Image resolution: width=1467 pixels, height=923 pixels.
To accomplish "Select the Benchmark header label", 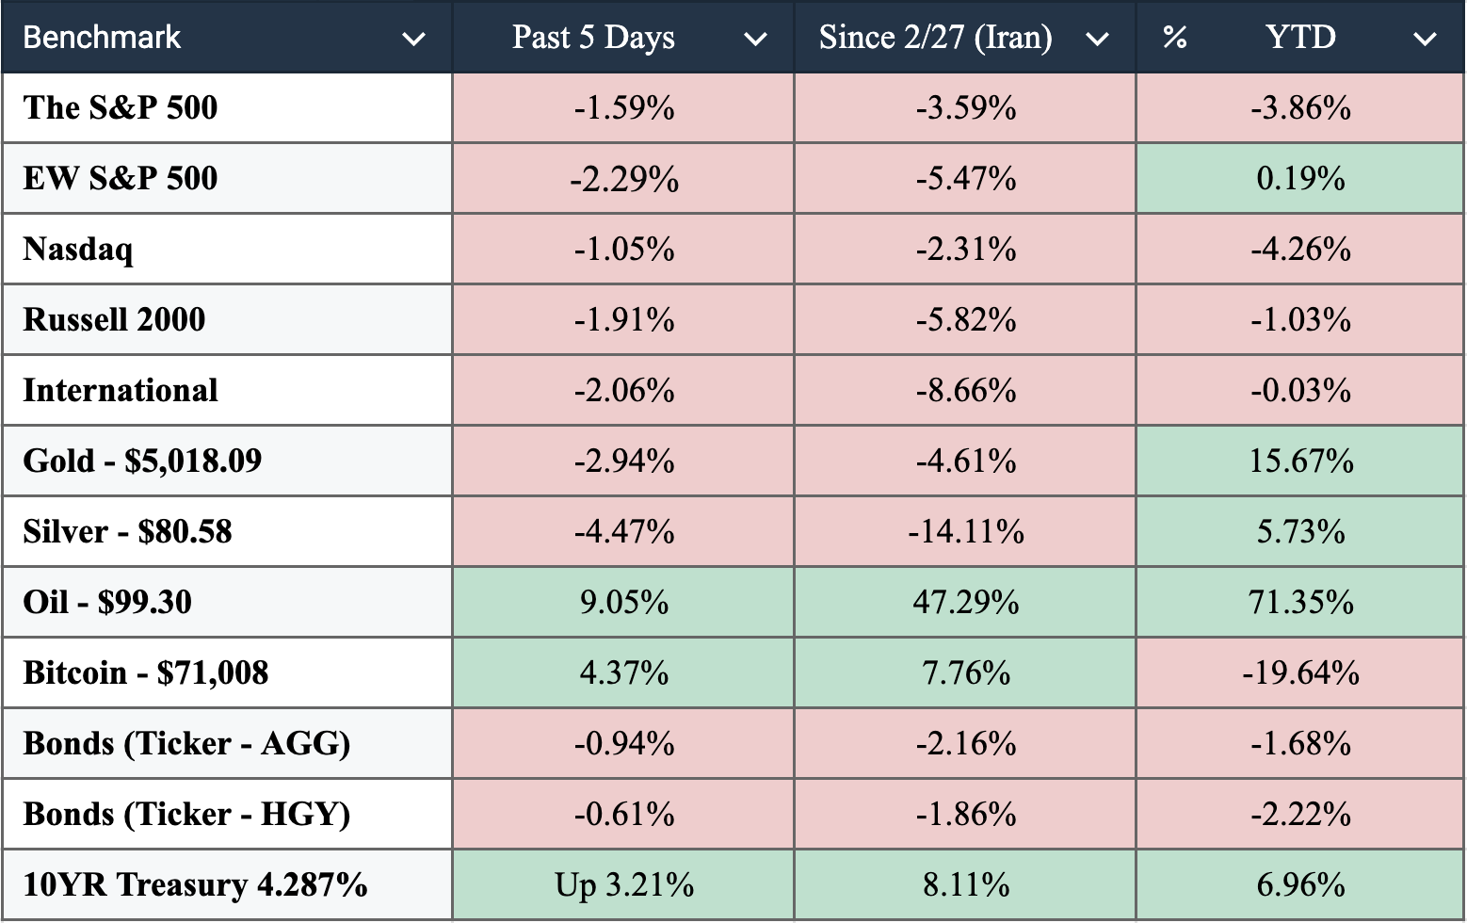I will click(x=102, y=38).
